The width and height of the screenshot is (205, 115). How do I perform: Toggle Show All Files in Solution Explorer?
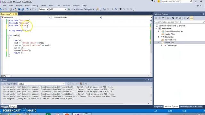click(x=180, y=18)
